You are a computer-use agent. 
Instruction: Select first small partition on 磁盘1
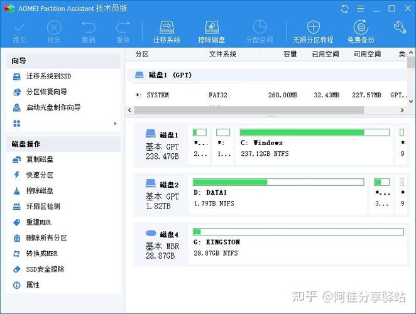pos(199,145)
